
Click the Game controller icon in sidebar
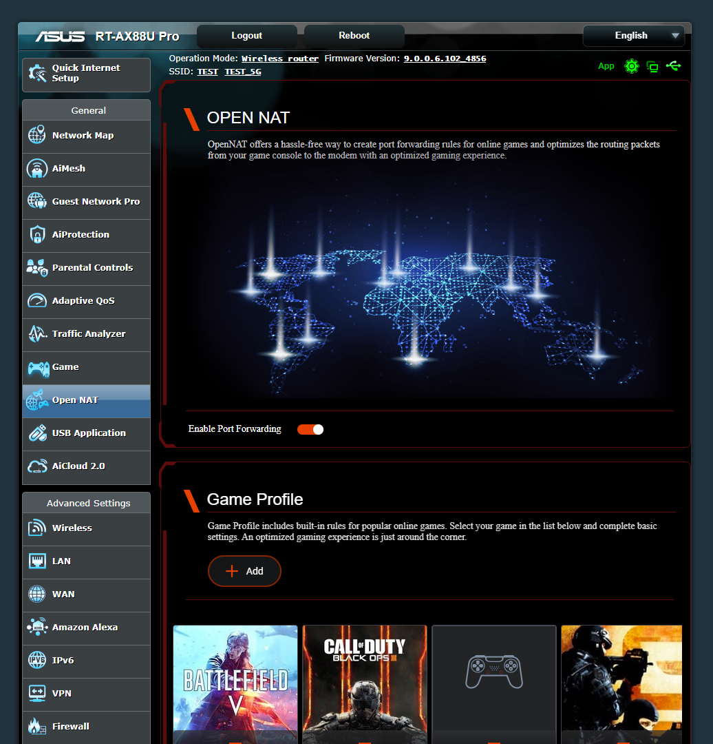[x=38, y=368]
